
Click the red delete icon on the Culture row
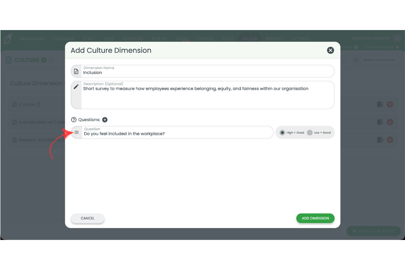point(390,104)
